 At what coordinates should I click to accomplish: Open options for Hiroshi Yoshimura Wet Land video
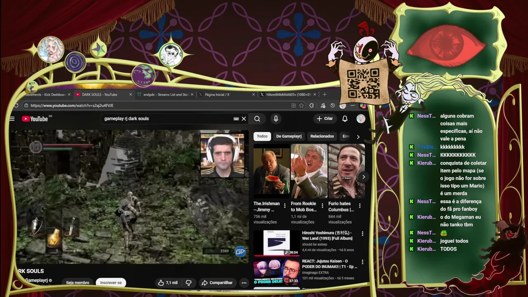tap(363, 233)
